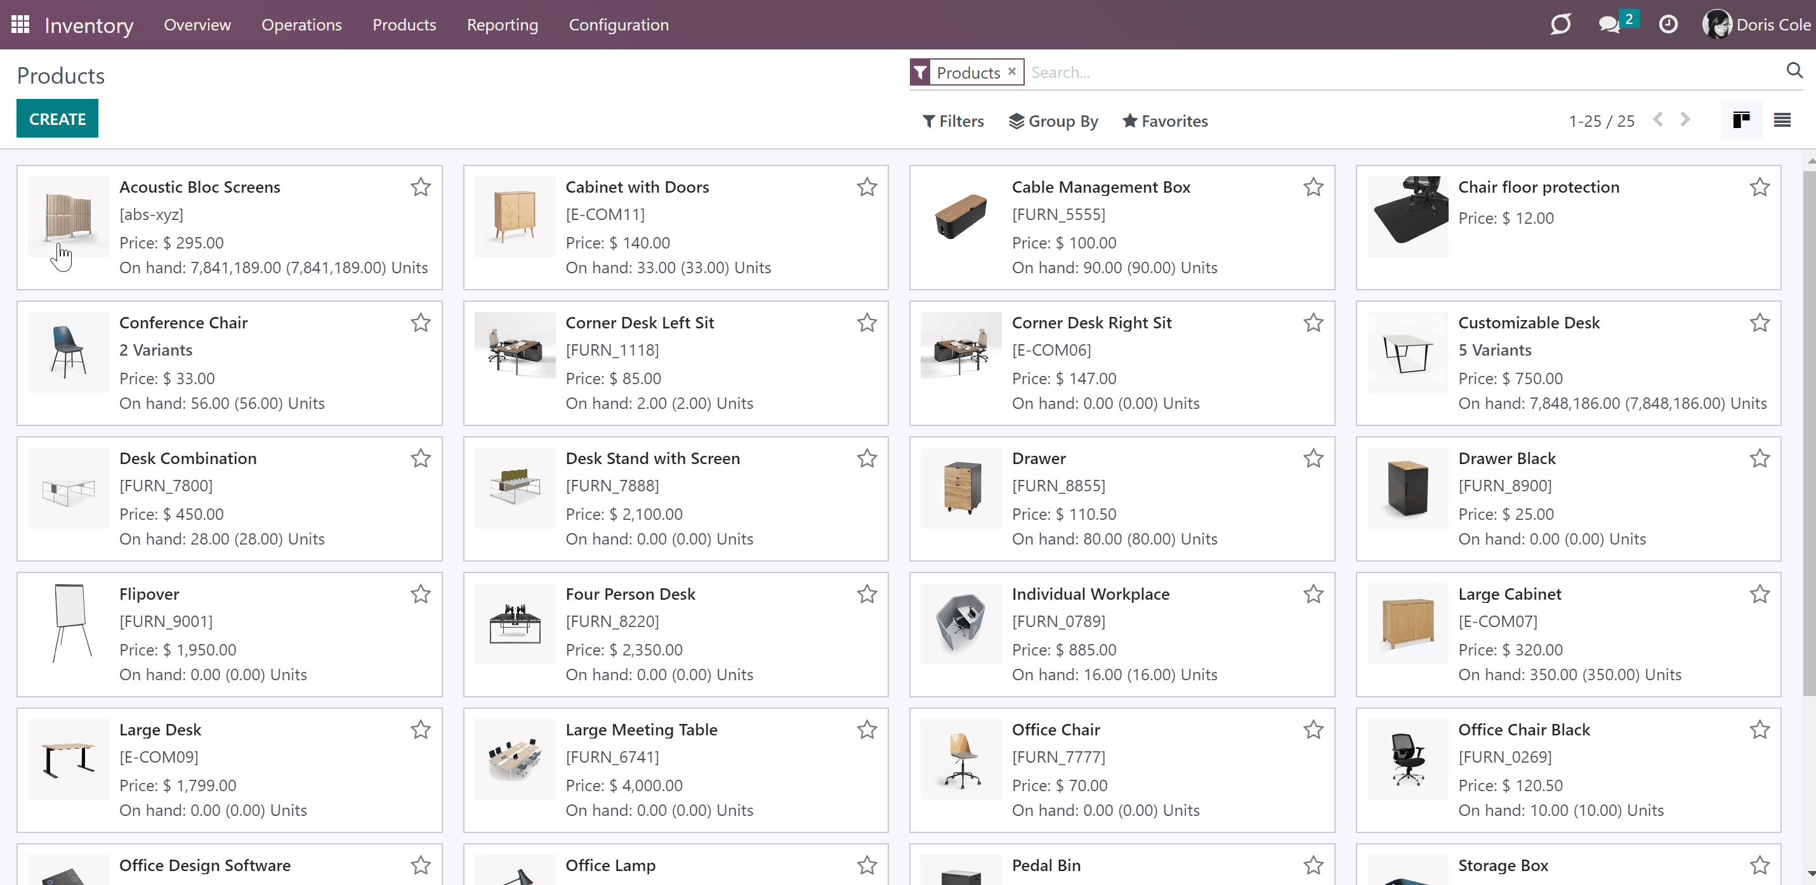Open the clock activities icon
The image size is (1816, 885).
[1668, 25]
